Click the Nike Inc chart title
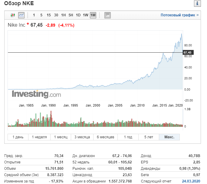Screen dimensions: 207x184 [17, 25]
